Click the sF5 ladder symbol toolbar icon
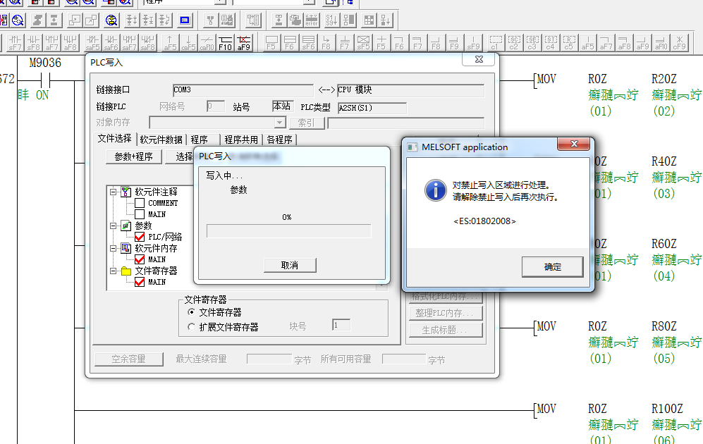 coord(362,43)
